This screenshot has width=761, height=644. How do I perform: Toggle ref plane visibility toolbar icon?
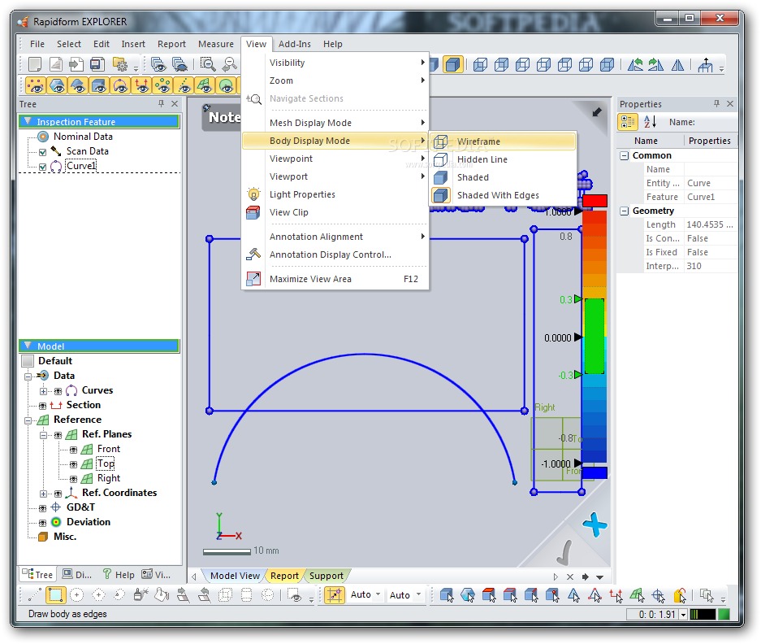pos(205,85)
